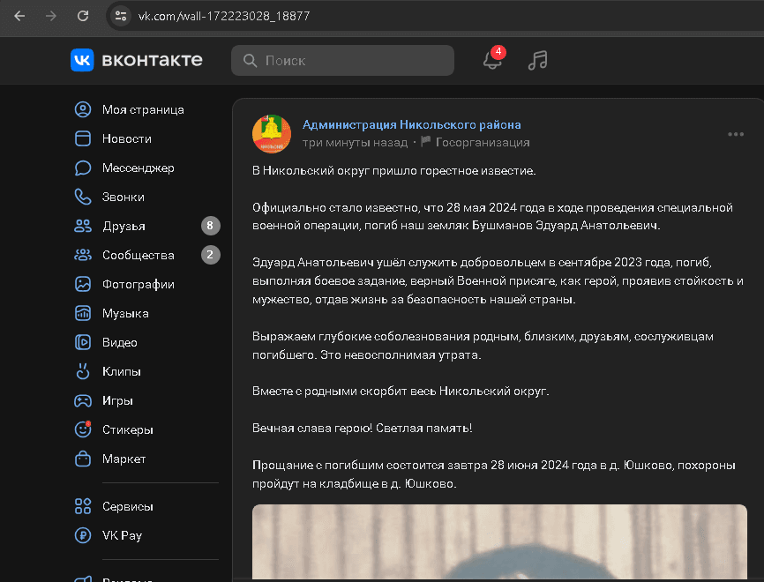Open Клипы sidebar link
The width and height of the screenshot is (764, 582).
(x=122, y=371)
